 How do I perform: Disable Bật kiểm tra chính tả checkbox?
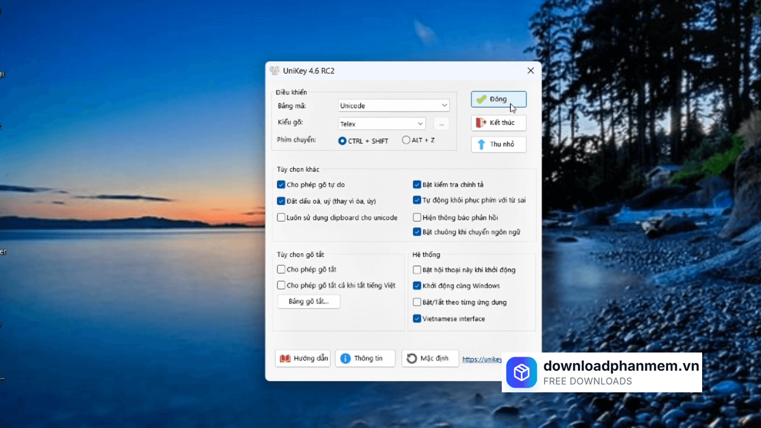[417, 185]
